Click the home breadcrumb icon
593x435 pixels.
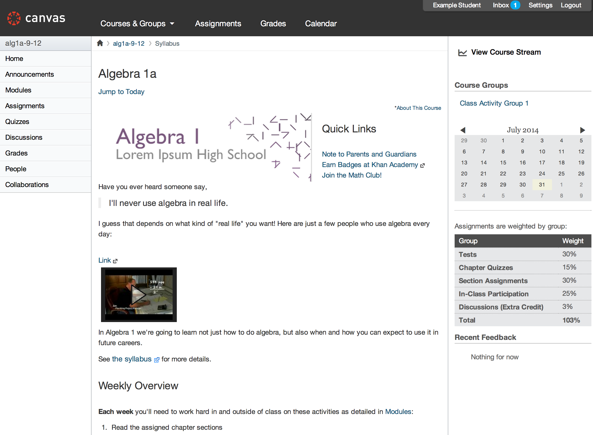[x=100, y=43]
